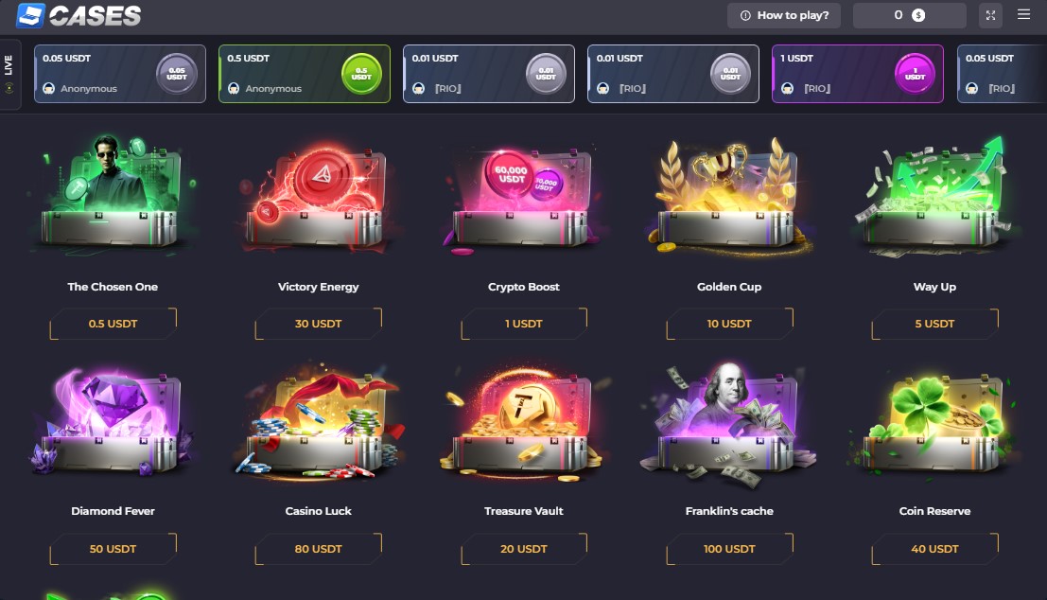Toggle the LIVE feed side tab
Viewport: 1047px width, 600px height.
click(x=9, y=74)
